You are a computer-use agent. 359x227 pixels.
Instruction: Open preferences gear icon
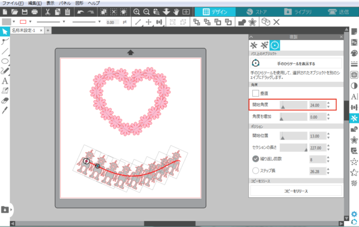tap(354, 214)
